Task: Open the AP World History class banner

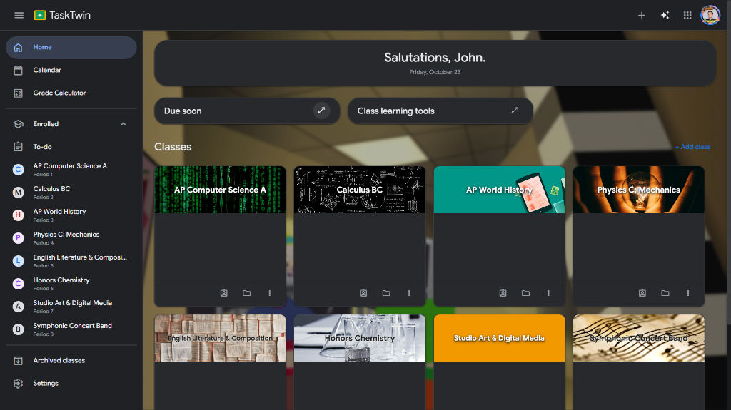Action: click(x=499, y=190)
